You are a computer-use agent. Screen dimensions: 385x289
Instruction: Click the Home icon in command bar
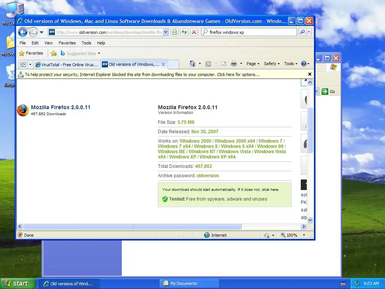192,64
